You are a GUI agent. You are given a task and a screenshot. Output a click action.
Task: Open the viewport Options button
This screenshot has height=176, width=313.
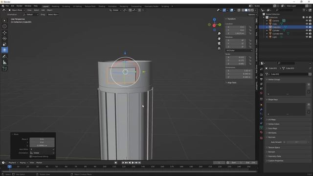pyautogui.click(x=252, y=15)
